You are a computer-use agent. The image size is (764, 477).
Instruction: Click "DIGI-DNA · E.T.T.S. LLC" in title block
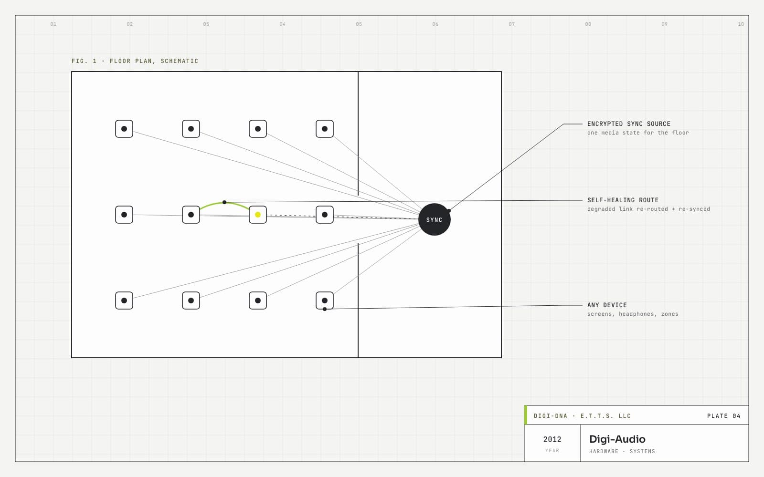[x=582, y=416]
